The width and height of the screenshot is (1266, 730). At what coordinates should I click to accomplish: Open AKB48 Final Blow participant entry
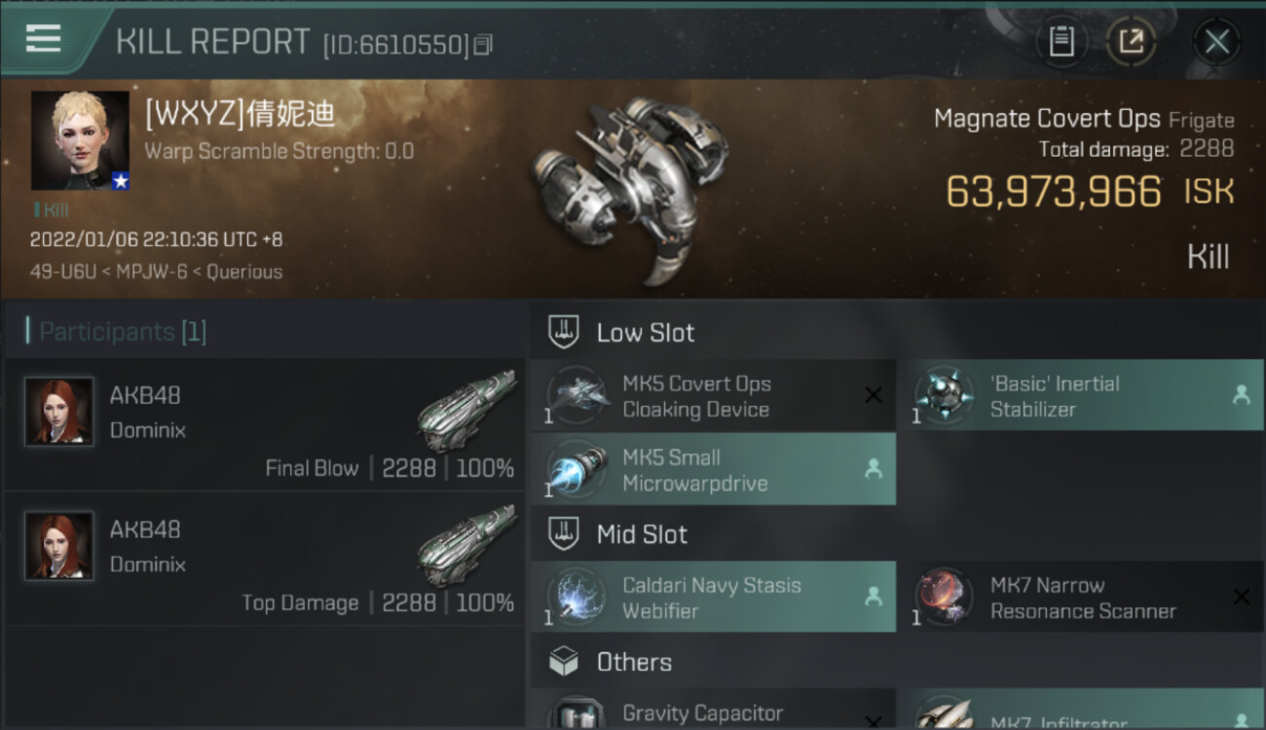(x=265, y=424)
